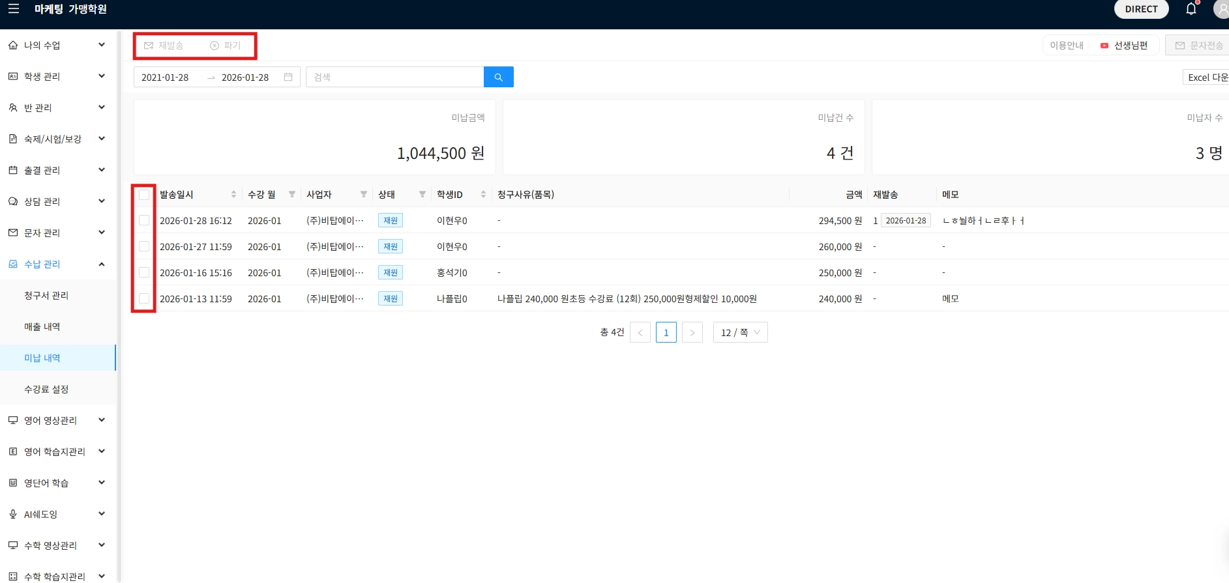Click the 수학 영상관리 monitor icon
Screen dimensions: 1229x583
click(x=13, y=545)
